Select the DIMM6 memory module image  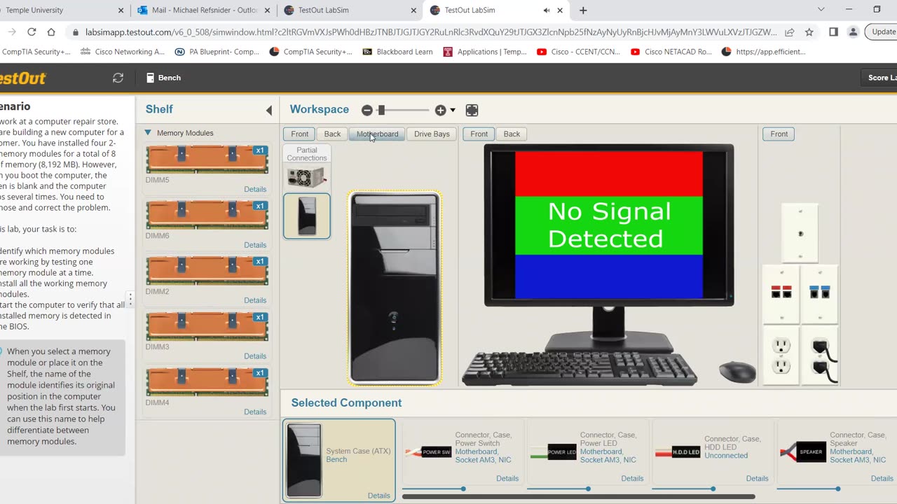(207, 215)
